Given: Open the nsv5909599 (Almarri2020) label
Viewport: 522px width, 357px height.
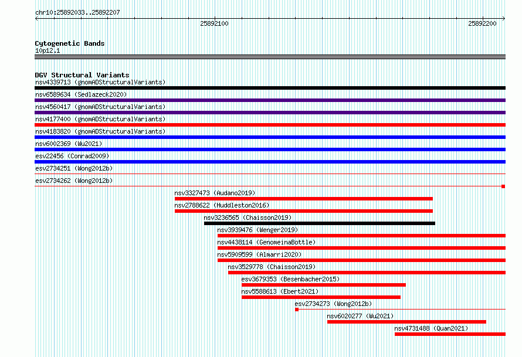Looking at the screenshot, I should (259, 254).
